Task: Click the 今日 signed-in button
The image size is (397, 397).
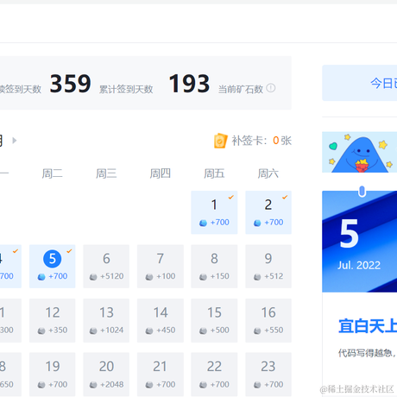Action: point(360,83)
